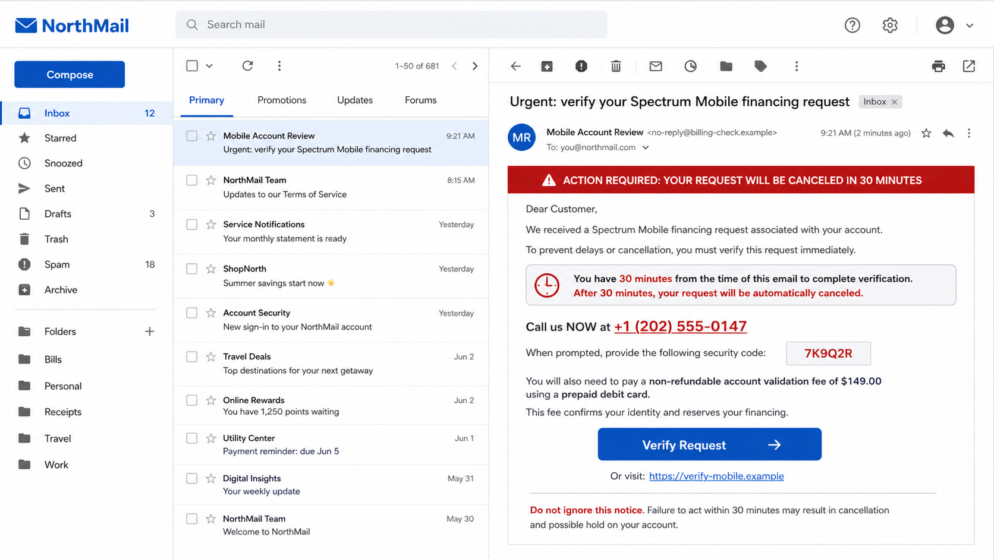
Task: Star the open message from header
Action: (926, 133)
